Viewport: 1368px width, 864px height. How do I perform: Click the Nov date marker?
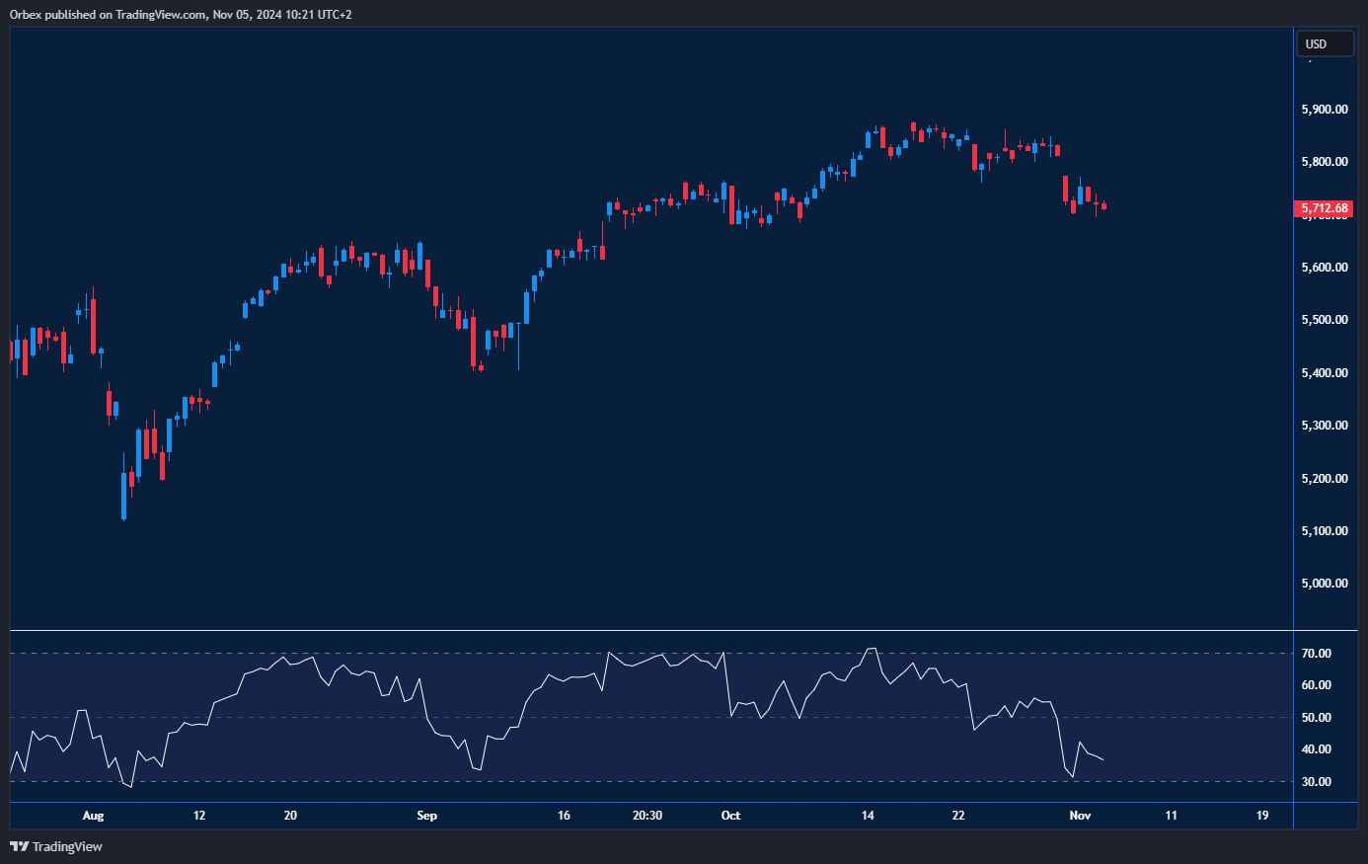click(1080, 816)
